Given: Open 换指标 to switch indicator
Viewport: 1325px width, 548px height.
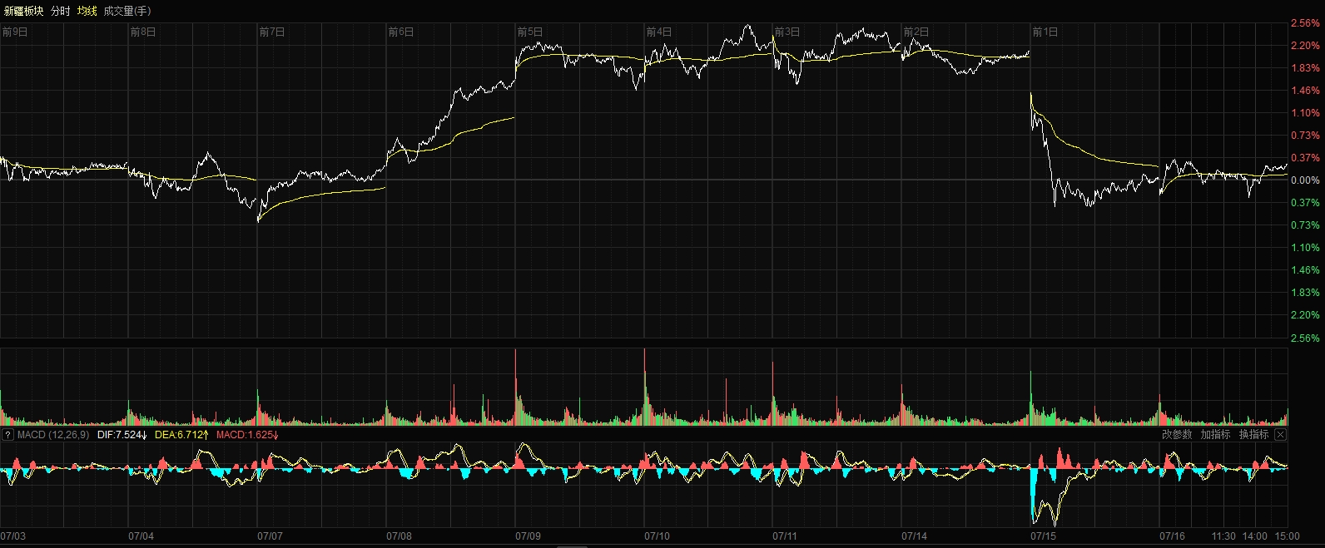Looking at the screenshot, I should click(x=1253, y=435).
